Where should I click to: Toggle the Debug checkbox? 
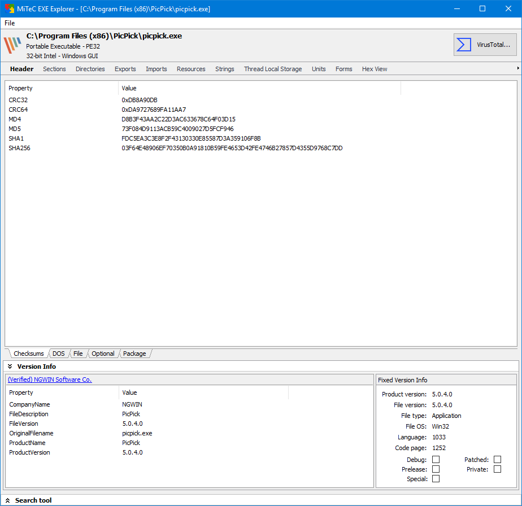[x=436, y=459]
